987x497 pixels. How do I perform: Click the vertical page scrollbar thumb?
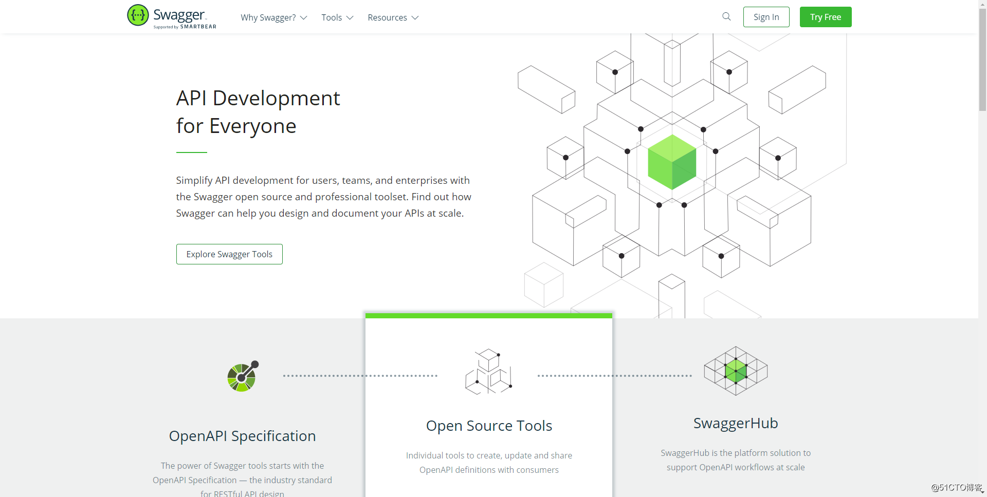982,59
